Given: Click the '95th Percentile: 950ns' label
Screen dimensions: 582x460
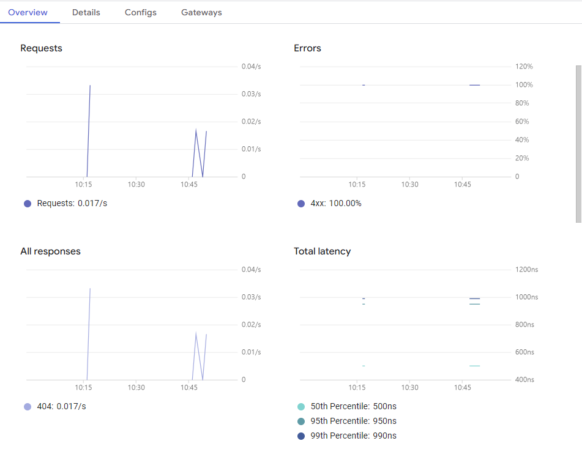Looking at the screenshot, I should coord(353,421).
